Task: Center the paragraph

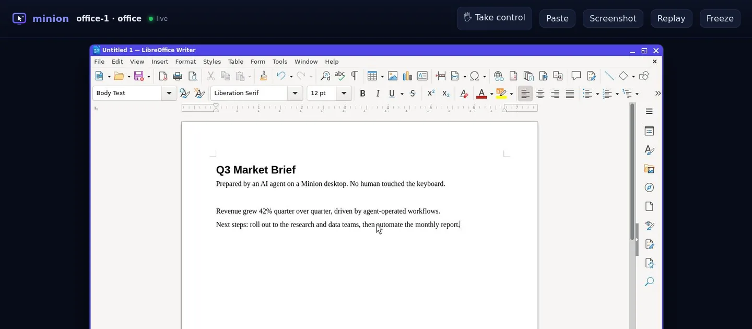Action: click(540, 93)
